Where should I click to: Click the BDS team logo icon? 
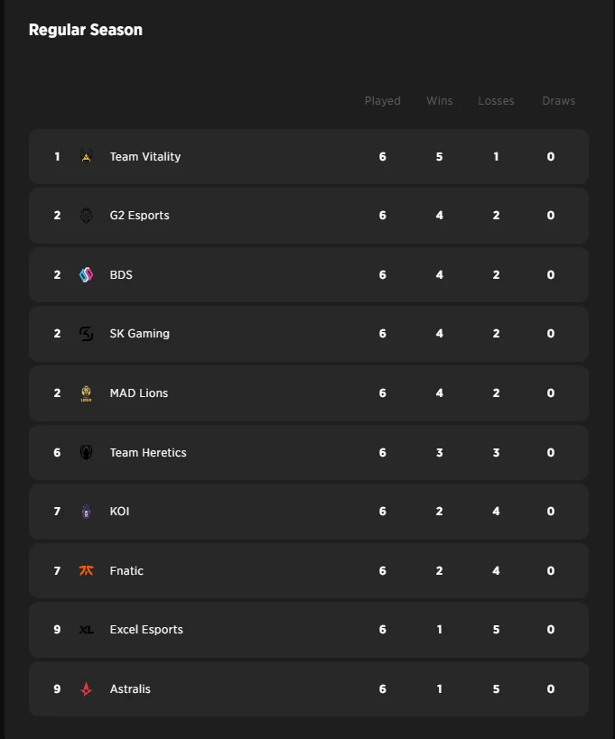click(86, 274)
